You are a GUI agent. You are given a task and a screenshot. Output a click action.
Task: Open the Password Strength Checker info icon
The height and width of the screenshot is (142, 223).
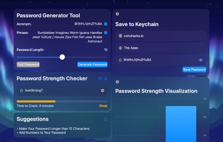pyautogui.click(x=105, y=79)
